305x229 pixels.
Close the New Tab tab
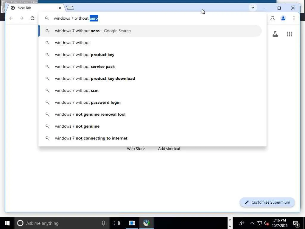pos(60,8)
